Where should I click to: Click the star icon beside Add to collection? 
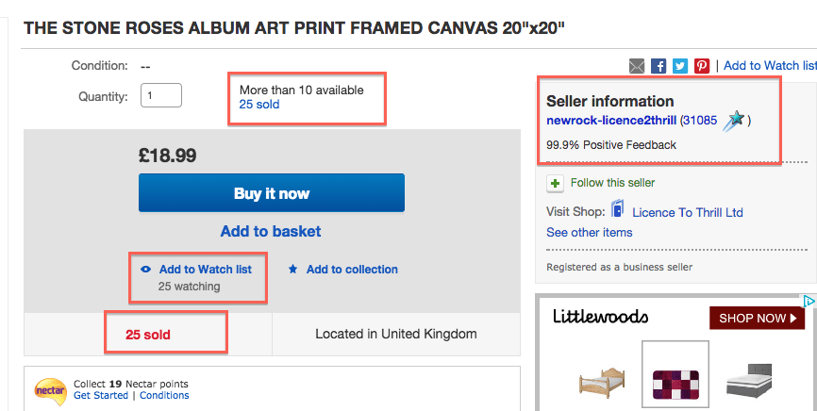click(x=292, y=270)
